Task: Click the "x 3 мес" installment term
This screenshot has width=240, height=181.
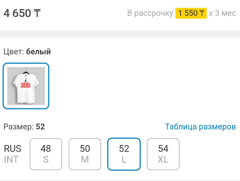Action: pyautogui.click(x=222, y=13)
